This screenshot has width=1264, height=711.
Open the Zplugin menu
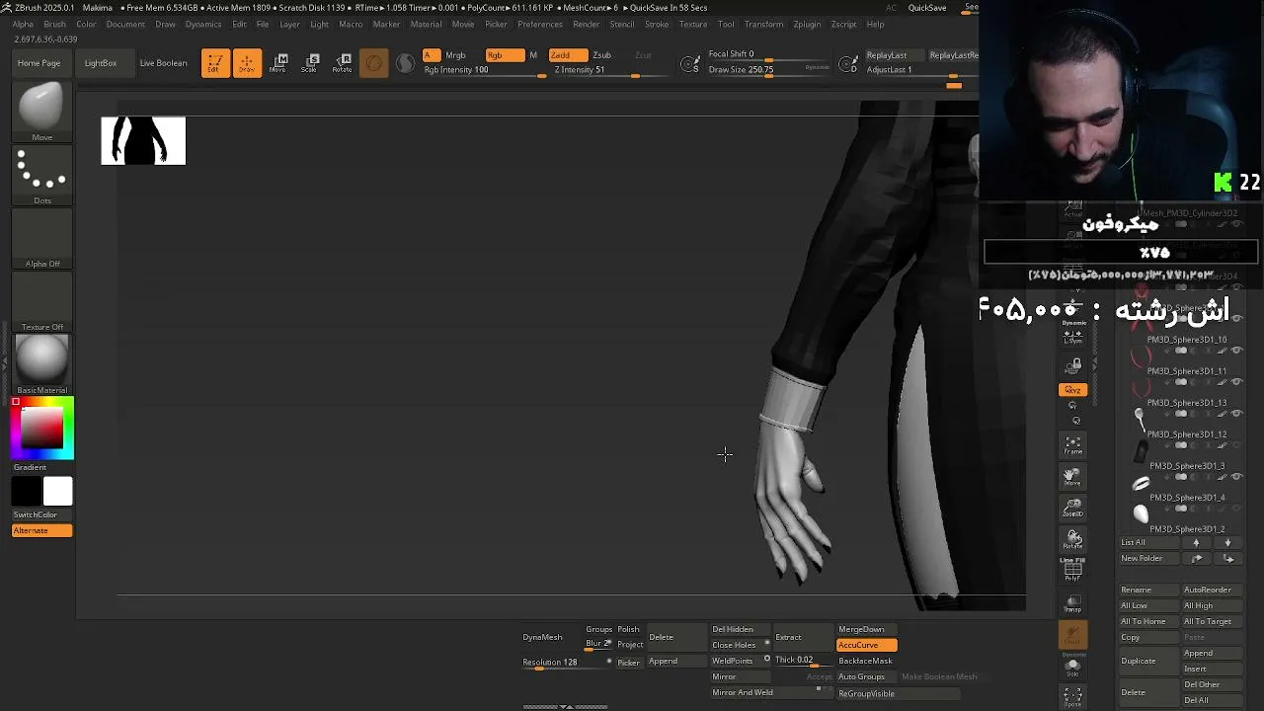pos(807,24)
